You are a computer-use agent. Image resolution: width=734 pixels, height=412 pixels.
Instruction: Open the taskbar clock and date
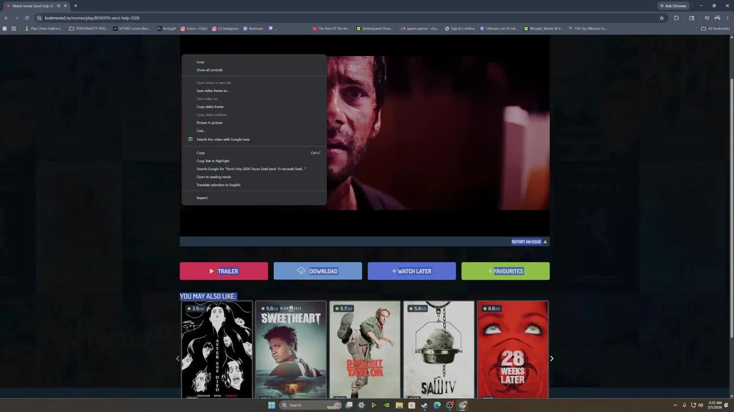715,405
